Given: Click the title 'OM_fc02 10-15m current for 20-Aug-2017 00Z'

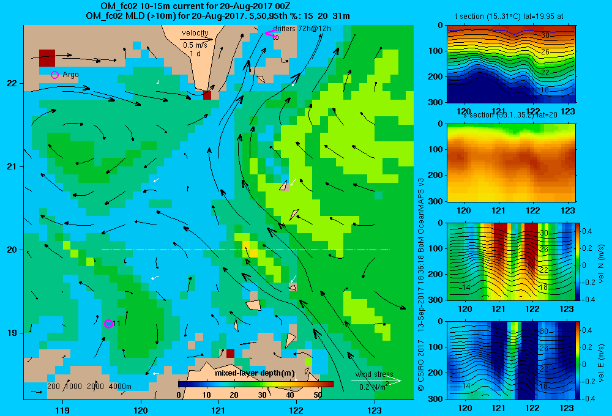Looking at the screenshot, I should 195,6.
